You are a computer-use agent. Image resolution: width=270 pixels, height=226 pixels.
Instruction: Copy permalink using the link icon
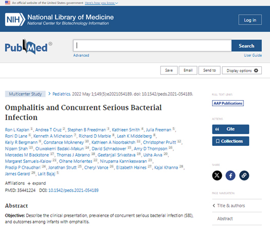(244, 176)
